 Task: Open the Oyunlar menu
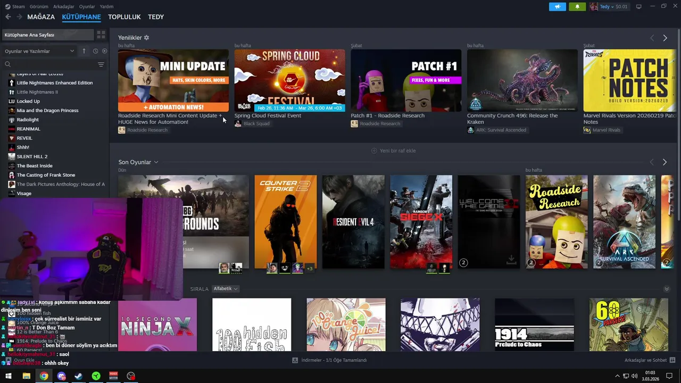(x=87, y=6)
